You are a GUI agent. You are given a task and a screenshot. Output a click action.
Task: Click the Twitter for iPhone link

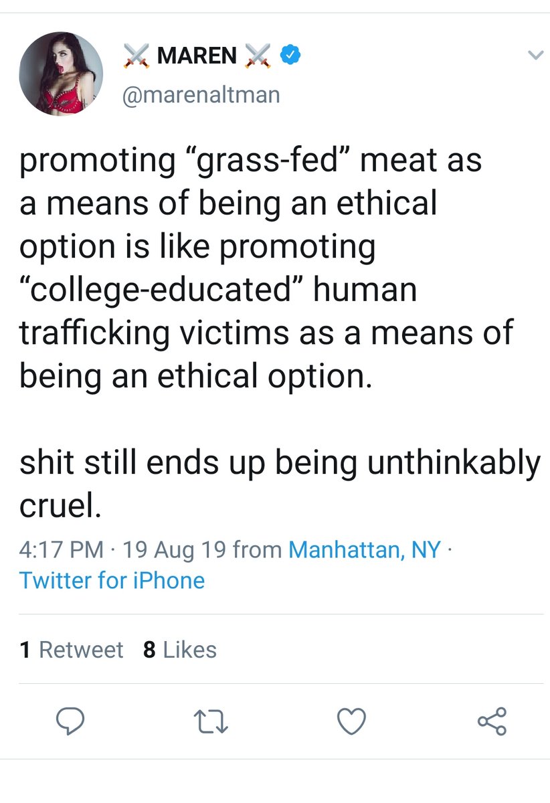tap(112, 579)
